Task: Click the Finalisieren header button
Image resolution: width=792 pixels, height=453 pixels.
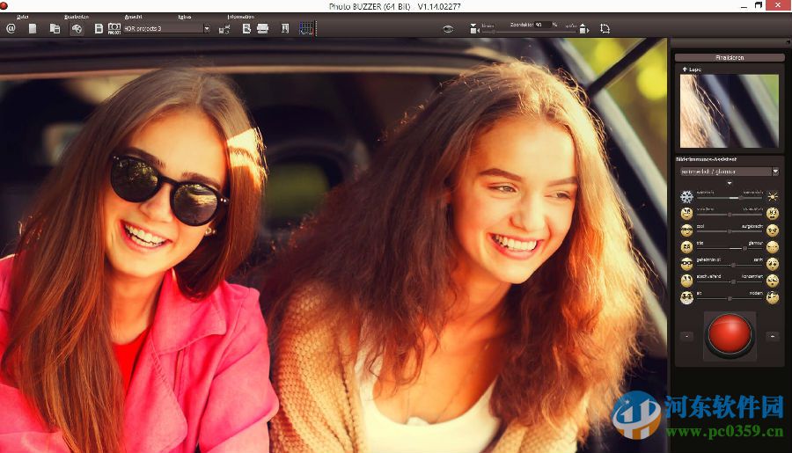Action: 730,57
